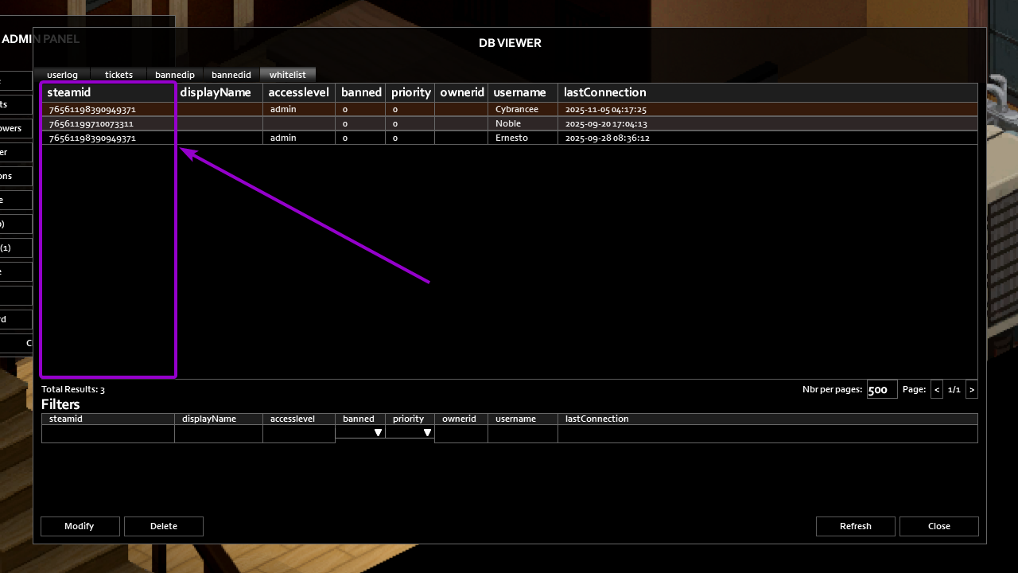
Task: Open the bannedid tab
Action: (x=231, y=74)
